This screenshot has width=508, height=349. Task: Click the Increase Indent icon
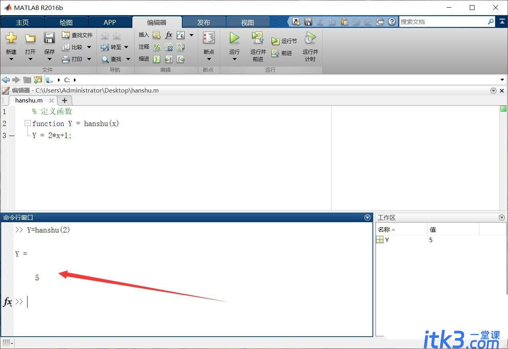tap(169, 59)
